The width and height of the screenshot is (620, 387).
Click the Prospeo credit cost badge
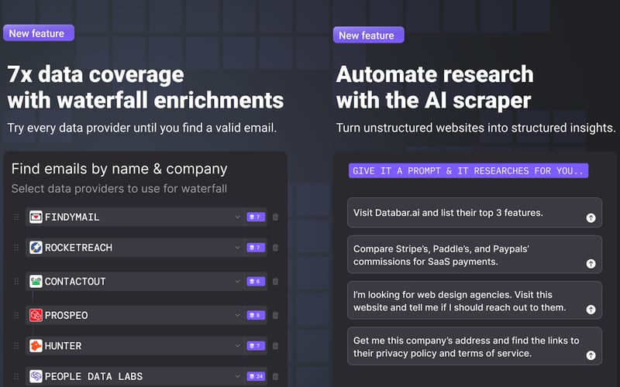click(x=256, y=315)
